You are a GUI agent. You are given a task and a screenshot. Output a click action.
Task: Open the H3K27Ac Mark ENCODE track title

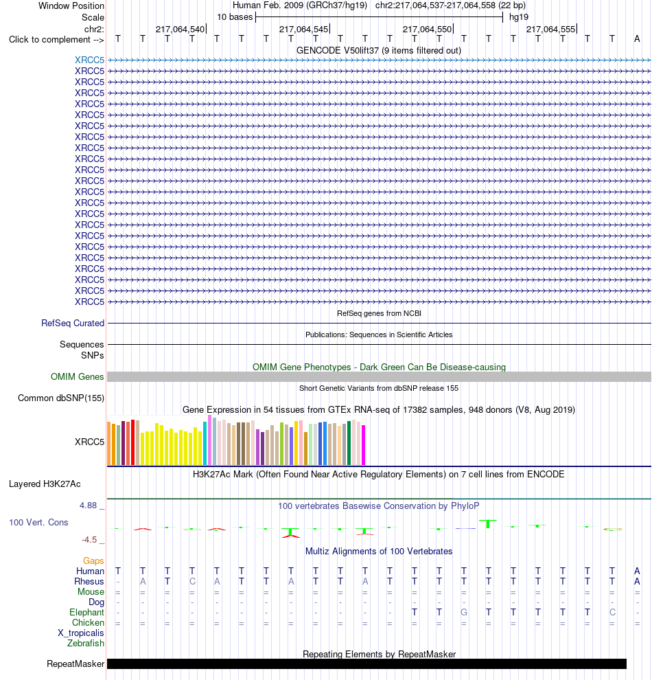coord(379,474)
